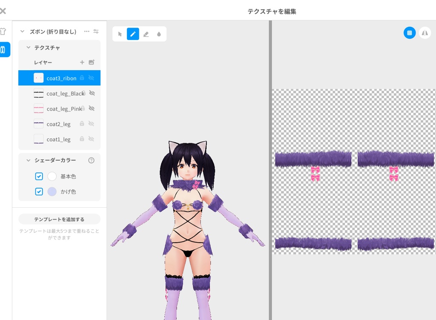Open the ズボン options menu (three dots)
The height and width of the screenshot is (320, 436).
coord(87,31)
